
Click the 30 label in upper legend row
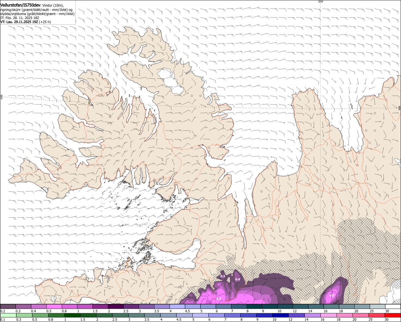pos(387,311)
